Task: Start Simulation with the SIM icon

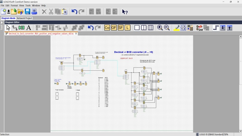Action: click(199, 28)
